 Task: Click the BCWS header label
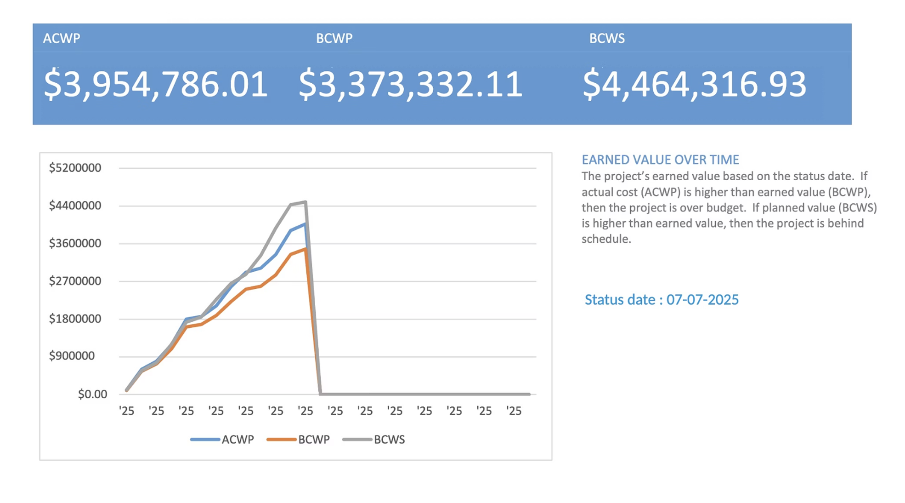[607, 38]
